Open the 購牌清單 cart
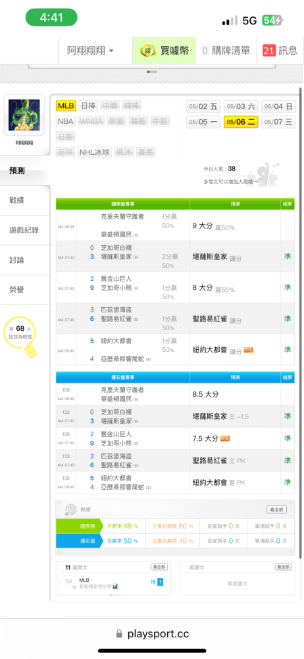The height and width of the screenshot is (659, 304). [226, 51]
